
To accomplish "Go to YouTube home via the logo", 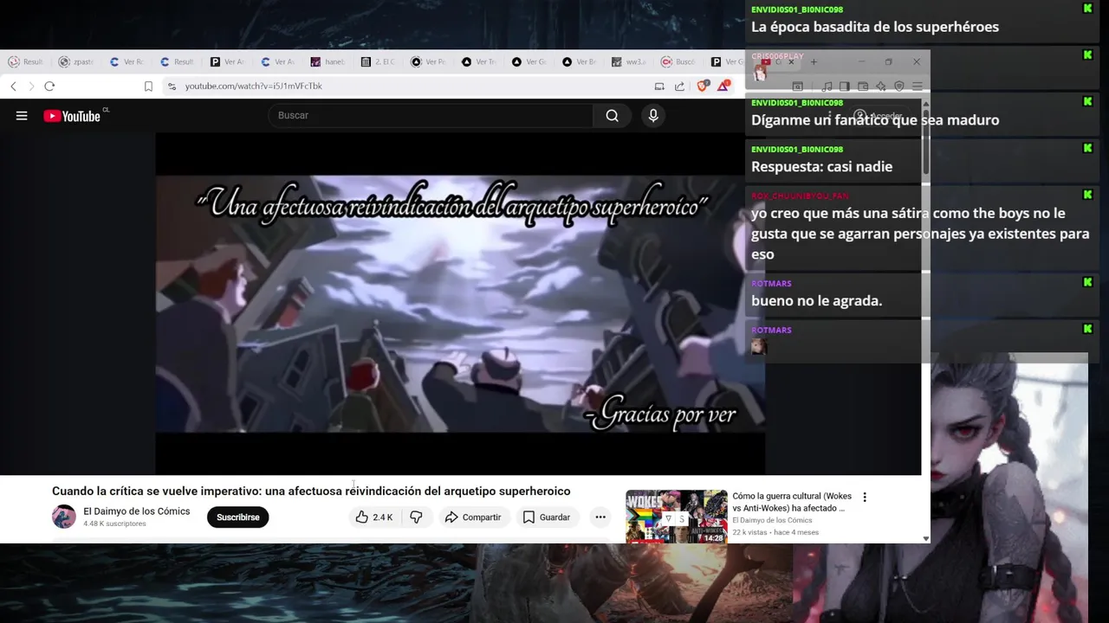I will point(73,116).
